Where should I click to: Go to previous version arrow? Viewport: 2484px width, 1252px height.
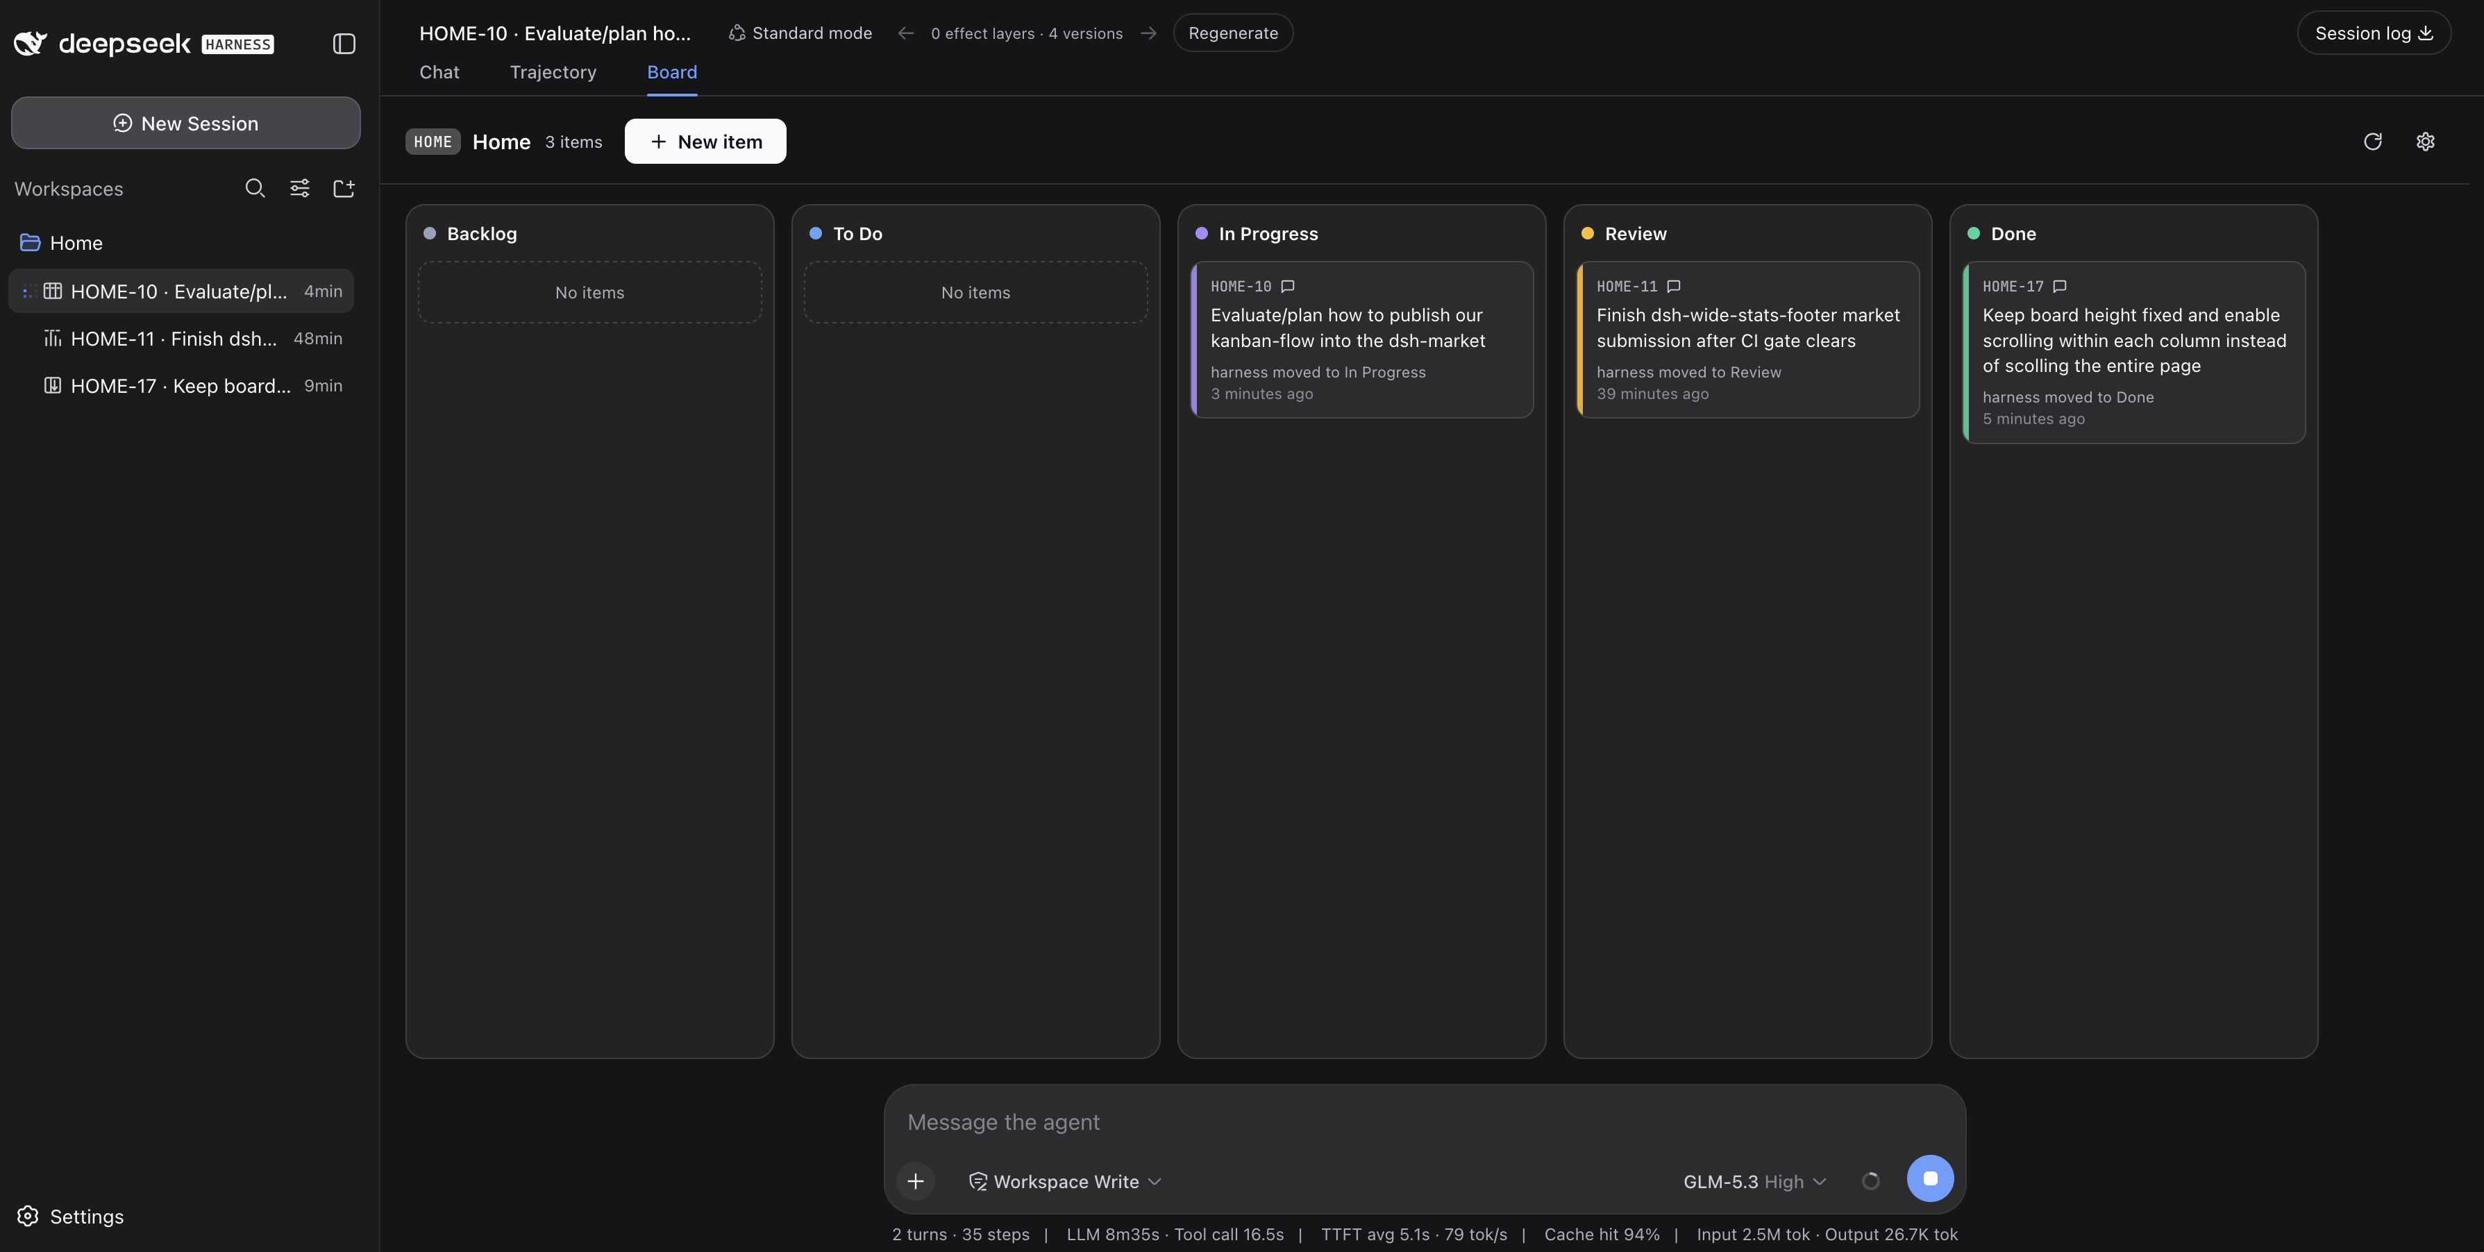(905, 33)
